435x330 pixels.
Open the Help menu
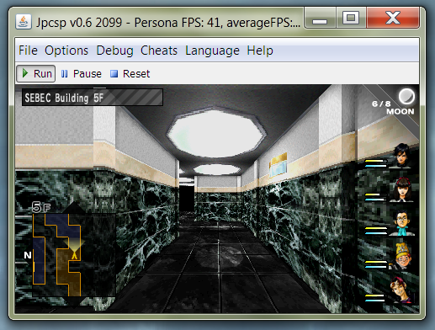[260, 51]
